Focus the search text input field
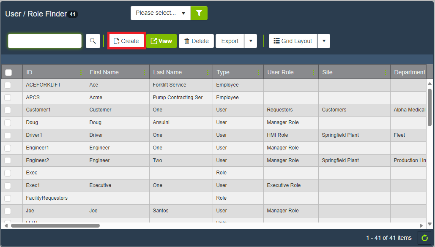The image size is (435, 247). click(45, 41)
